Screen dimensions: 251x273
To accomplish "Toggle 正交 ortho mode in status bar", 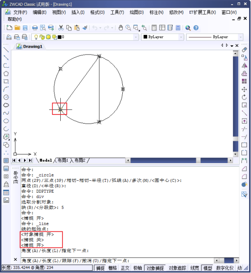I will pos(125,268).
